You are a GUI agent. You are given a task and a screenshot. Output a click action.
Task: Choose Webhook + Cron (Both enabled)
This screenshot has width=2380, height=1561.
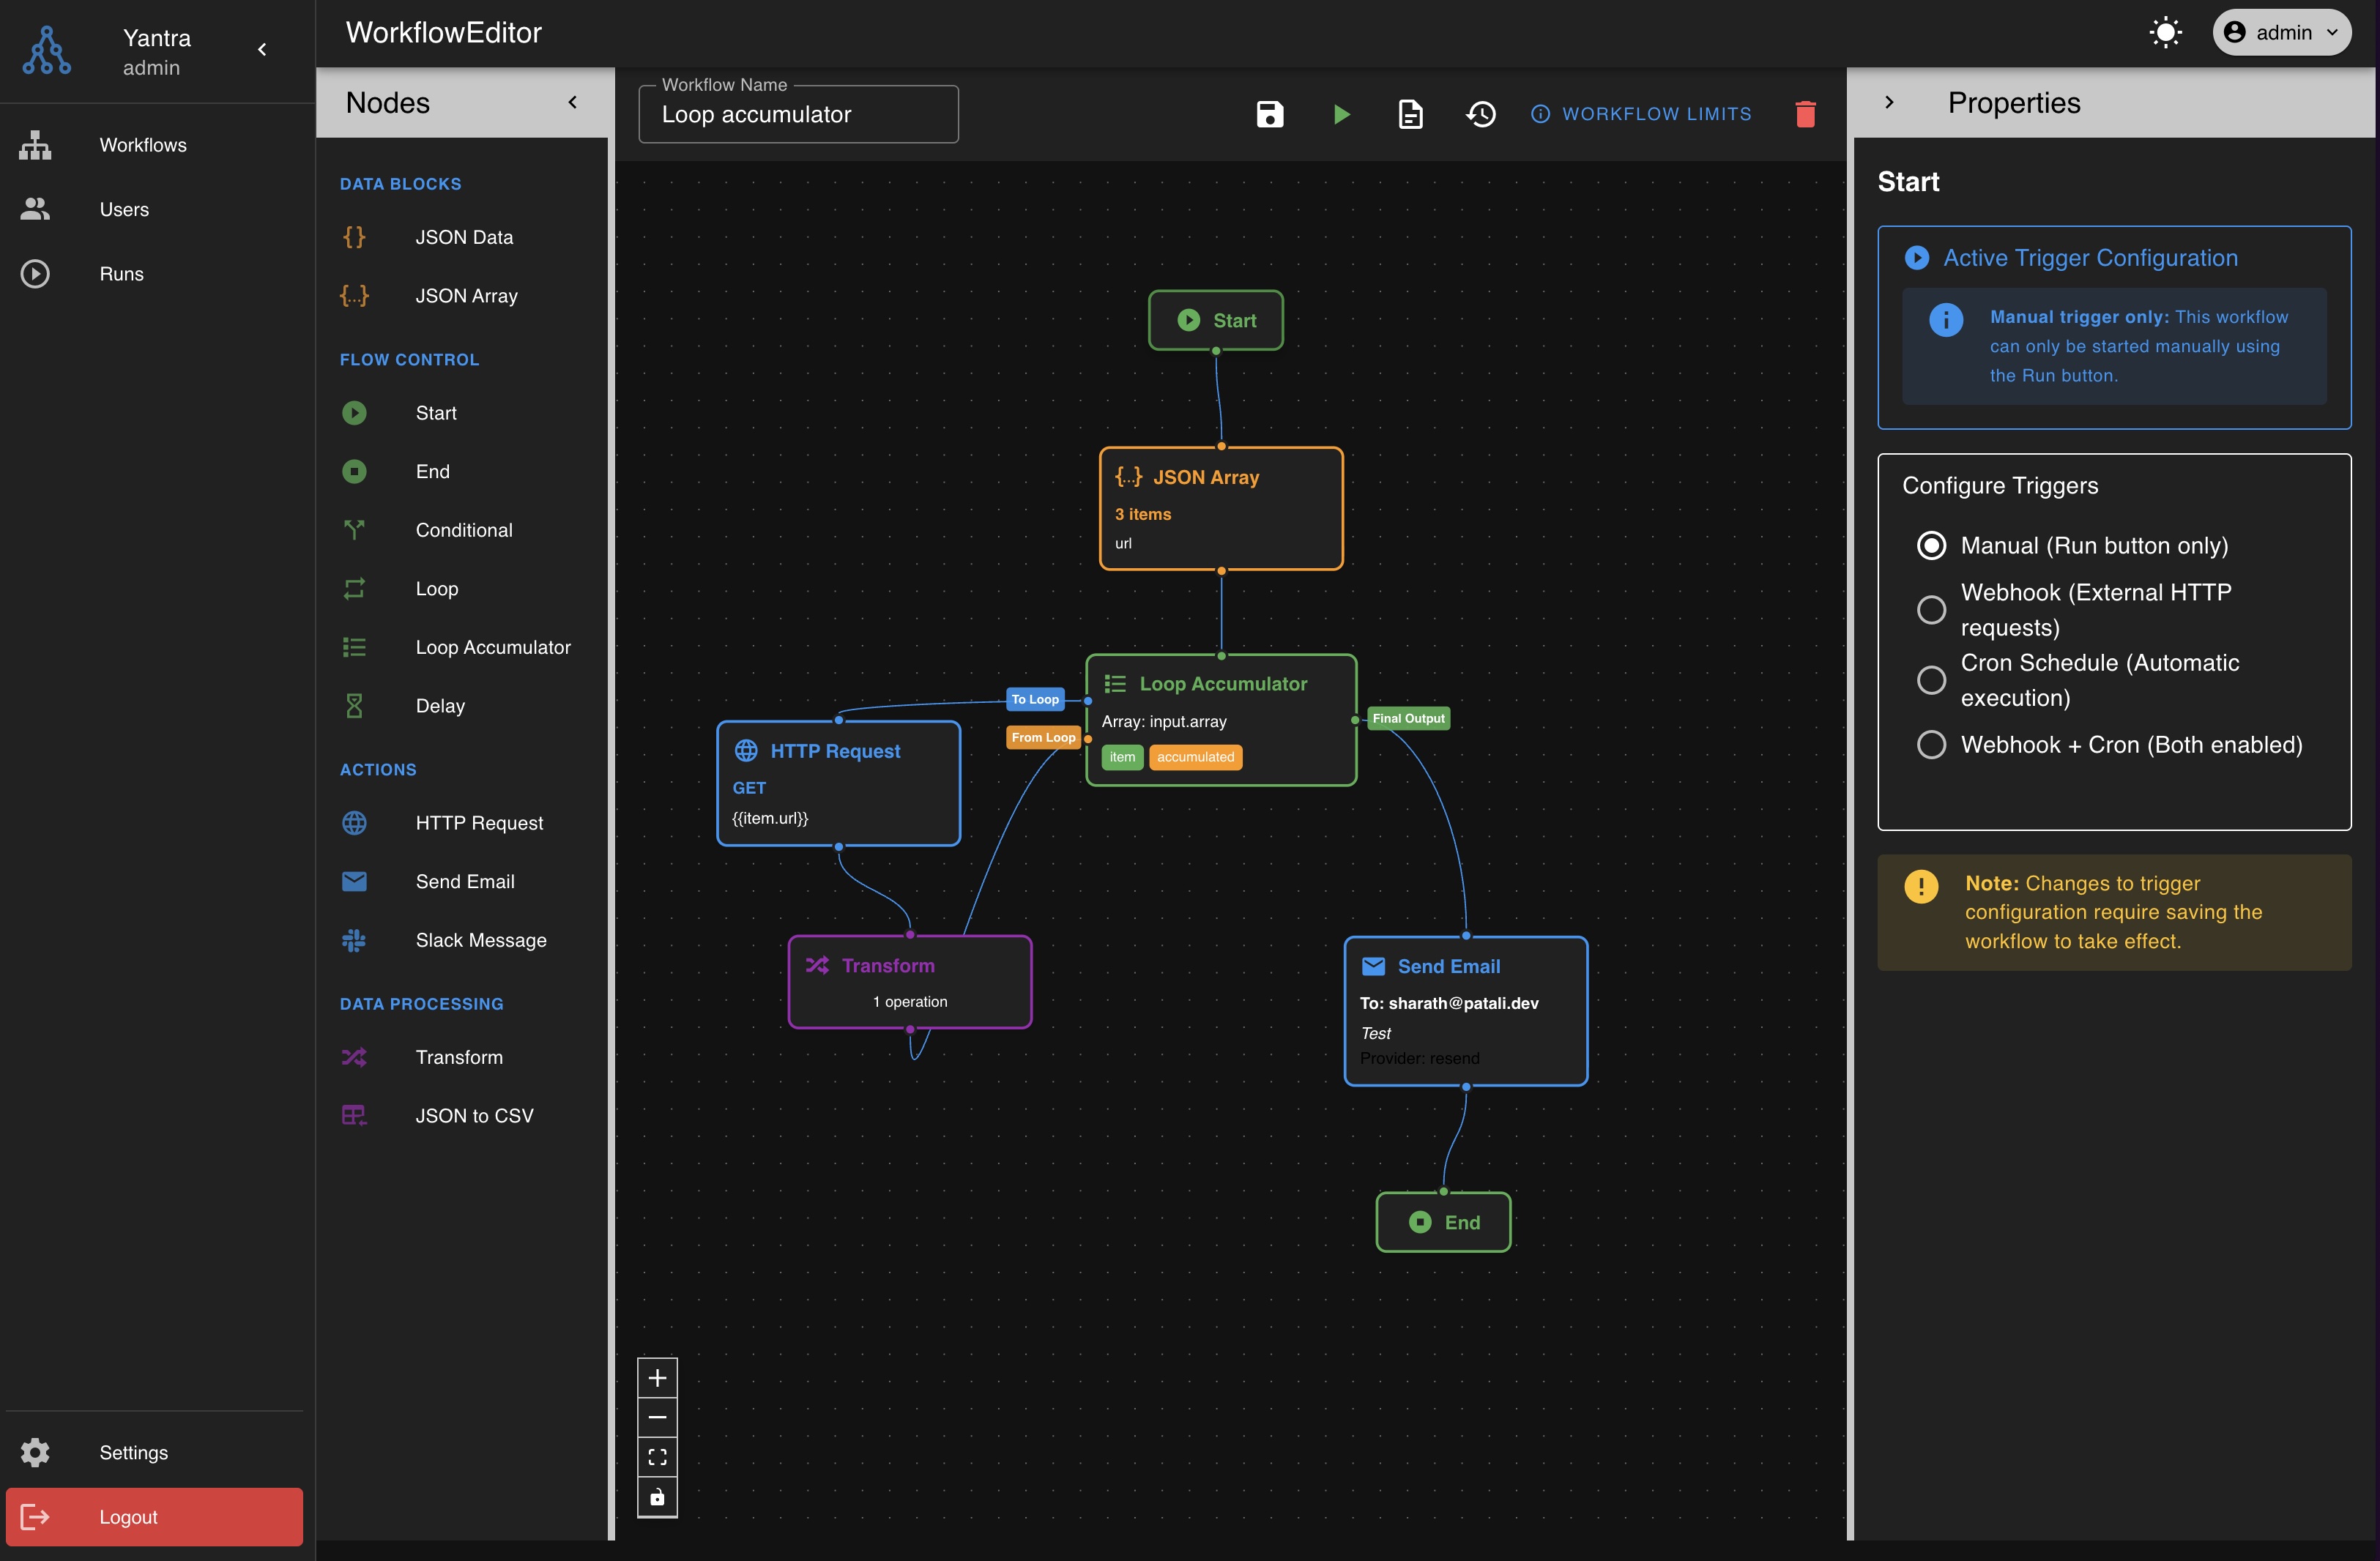click(x=1932, y=744)
